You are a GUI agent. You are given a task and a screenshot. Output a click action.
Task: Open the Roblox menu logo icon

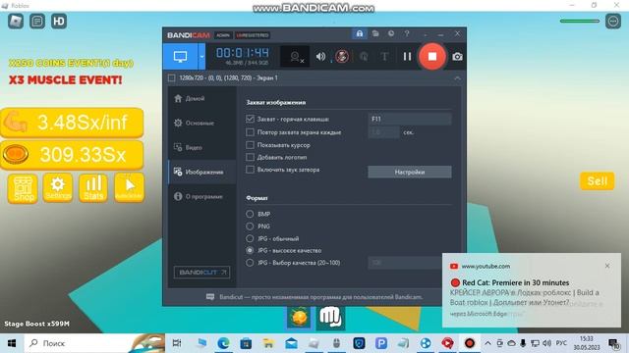click(16, 22)
